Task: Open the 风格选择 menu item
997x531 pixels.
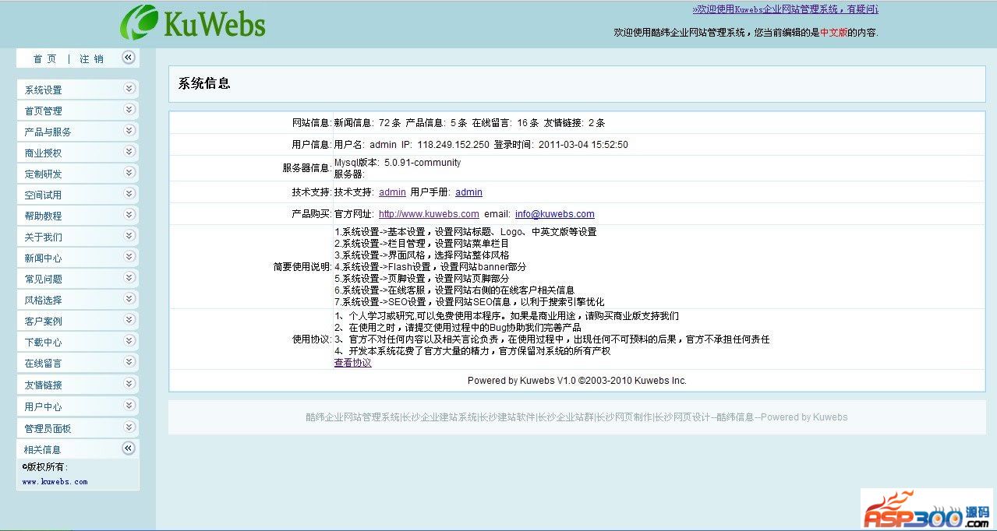Action: pos(43,301)
